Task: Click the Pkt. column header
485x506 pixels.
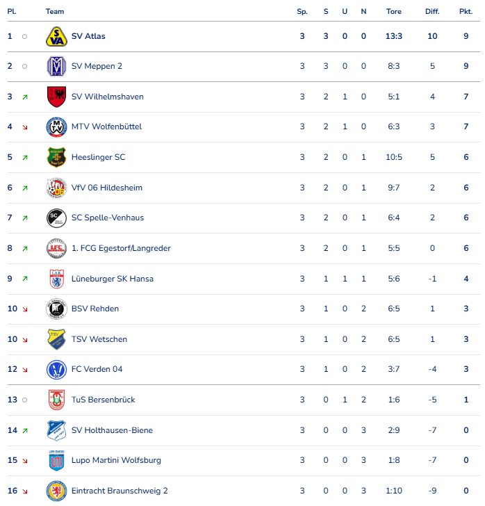Action: pyautogui.click(x=466, y=12)
